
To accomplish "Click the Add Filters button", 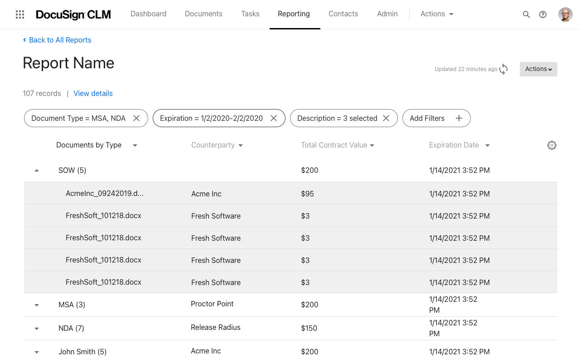I will [x=436, y=118].
